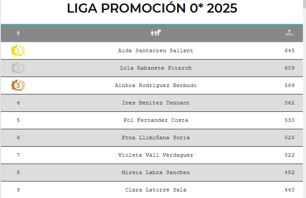Select the Aida Santacreu Sallent name
Viewport: 306px width, 198px height.
156,50
